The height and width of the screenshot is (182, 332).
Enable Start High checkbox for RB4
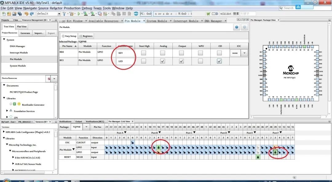pos(144,53)
